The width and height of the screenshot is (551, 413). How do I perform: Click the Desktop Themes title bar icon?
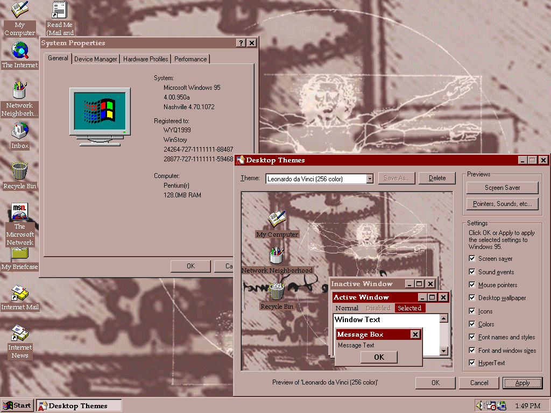tap(240, 160)
